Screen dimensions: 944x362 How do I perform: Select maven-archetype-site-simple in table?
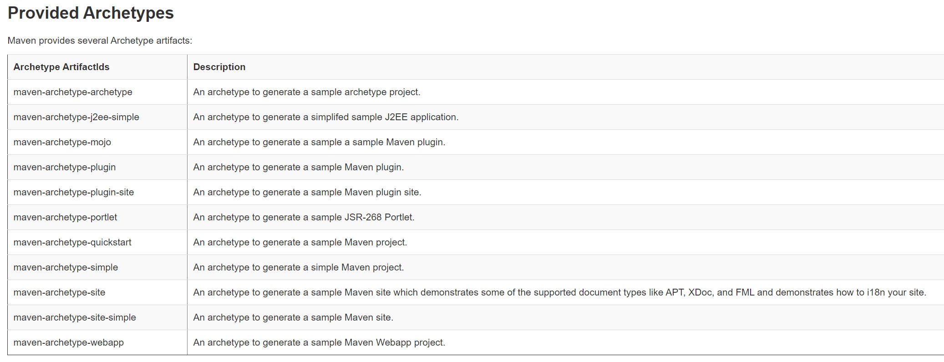click(75, 317)
